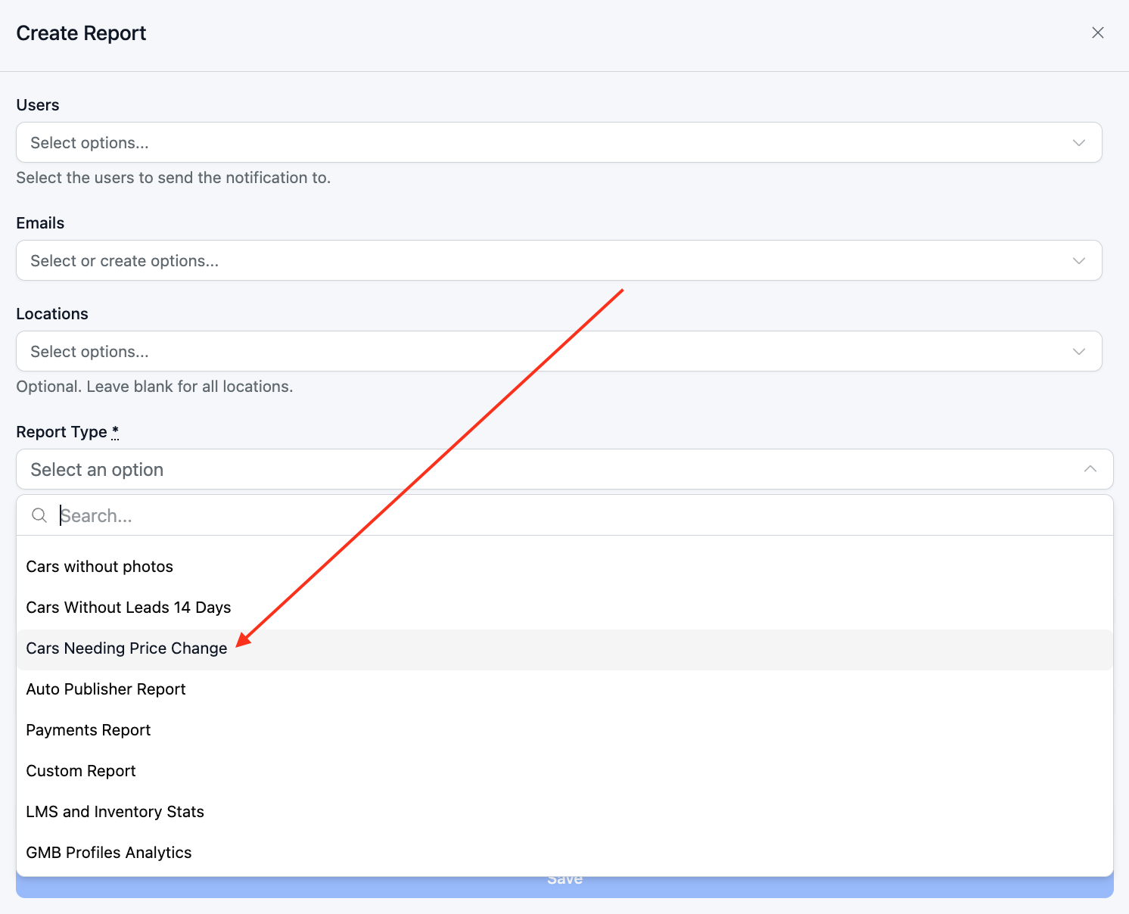Pick Cars Needing Price Change option
This screenshot has height=914, width=1129.
pos(564,648)
